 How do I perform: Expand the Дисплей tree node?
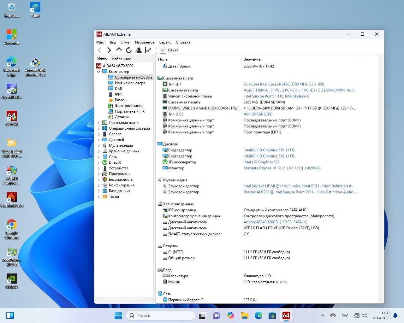pos(98,140)
